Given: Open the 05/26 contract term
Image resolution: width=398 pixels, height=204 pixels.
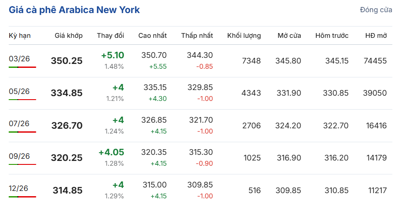Looking at the screenshot, I should 19,91.
